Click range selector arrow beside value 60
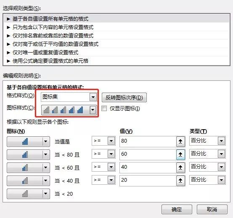Viewport: 233px width, 218px height. point(180,154)
